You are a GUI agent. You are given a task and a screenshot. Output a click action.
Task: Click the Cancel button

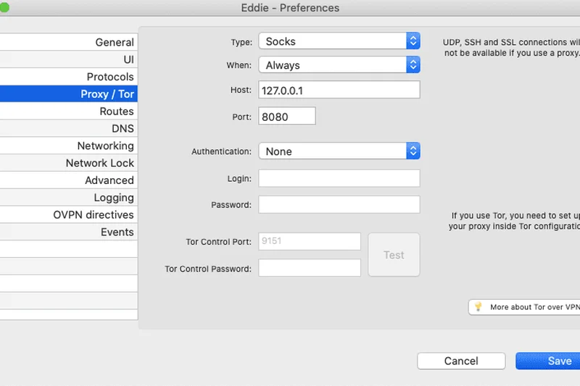click(461, 361)
